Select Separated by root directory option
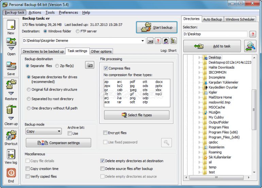 coord(29,99)
